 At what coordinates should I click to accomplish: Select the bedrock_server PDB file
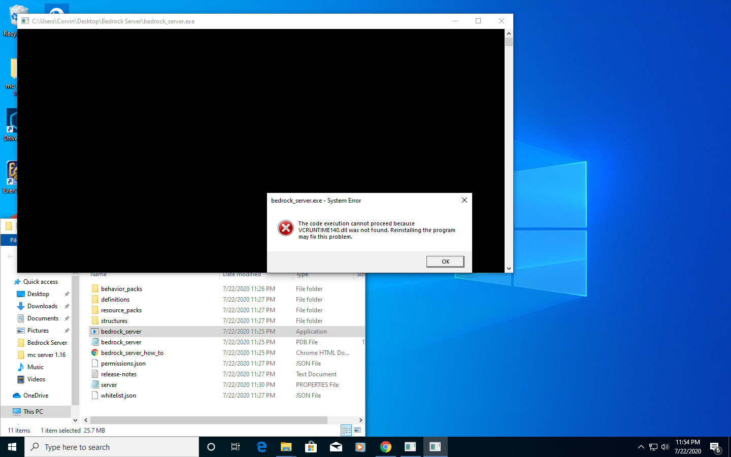tap(121, 342)
